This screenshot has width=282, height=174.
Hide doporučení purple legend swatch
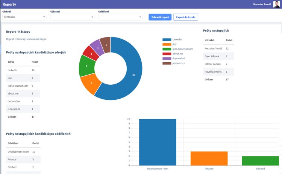pos(167,58)
